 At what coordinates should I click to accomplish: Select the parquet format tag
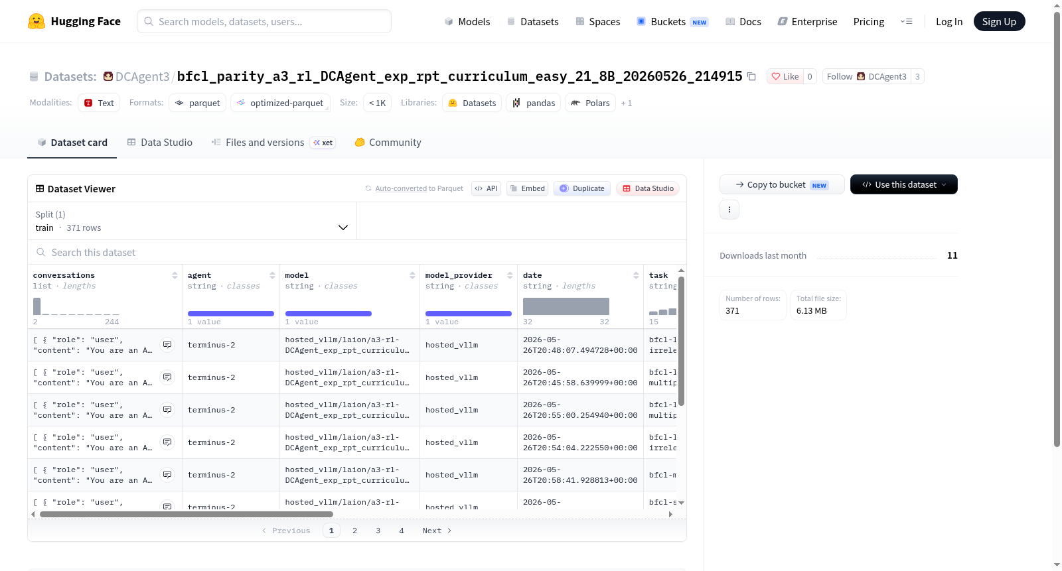tap(198, 103)
